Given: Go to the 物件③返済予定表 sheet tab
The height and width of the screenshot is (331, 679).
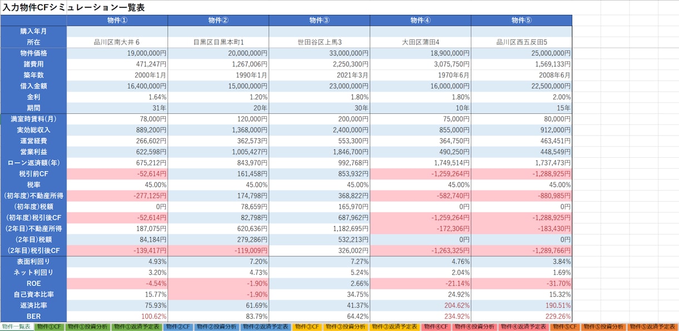Looking at the screenshot, I should (x=395, y=327).
